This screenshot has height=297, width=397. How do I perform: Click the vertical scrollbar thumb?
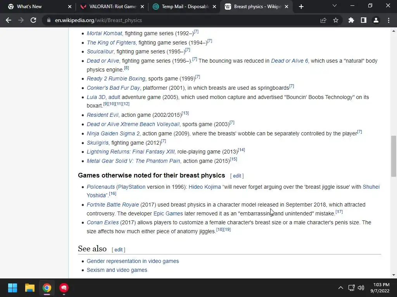click(394, 156)
